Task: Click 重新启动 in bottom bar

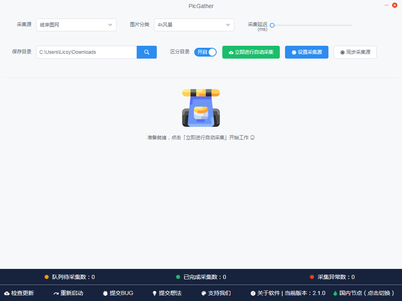Action: [x=68, y=293]
